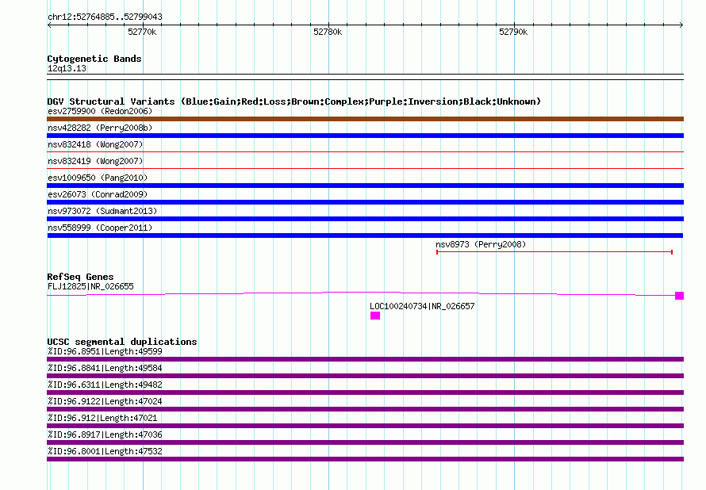Click the esv1009650 blue gain bar
Screen dimensions: 706x490
[365, 186]
